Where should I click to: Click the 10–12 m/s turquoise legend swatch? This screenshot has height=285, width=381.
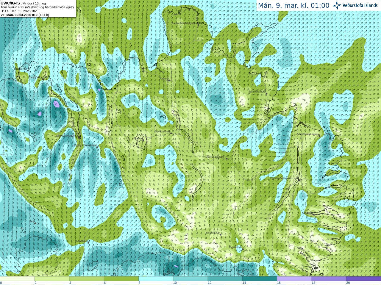tap(190, 279)
